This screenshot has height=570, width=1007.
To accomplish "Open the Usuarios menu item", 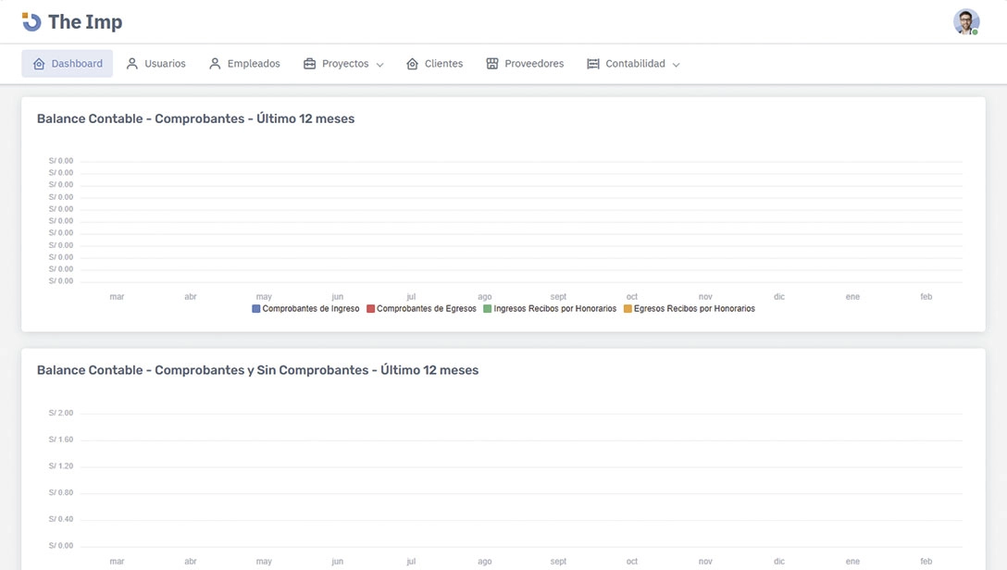I will click(165, 64).
